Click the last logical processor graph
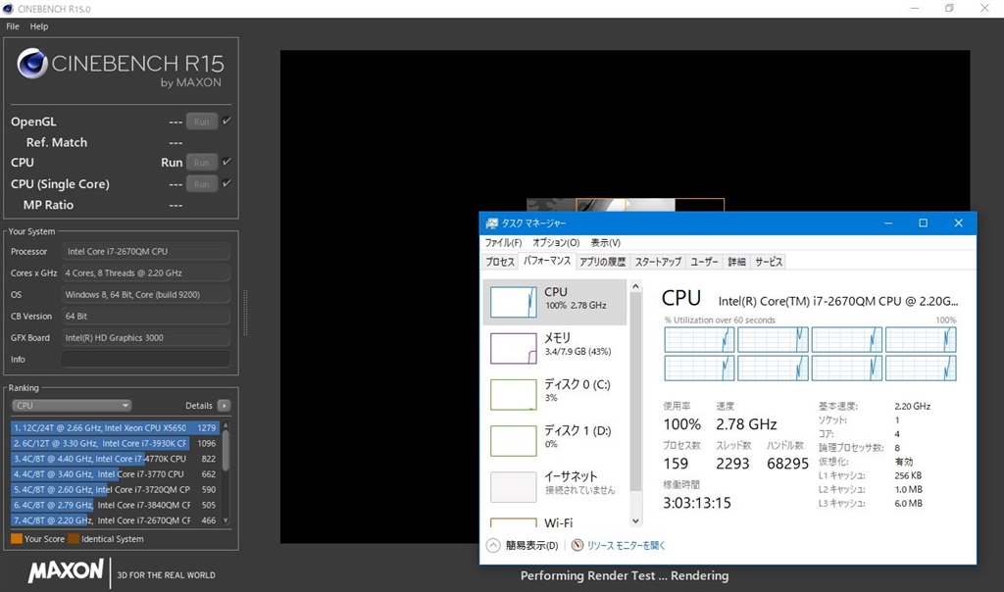Screen dimensions: 1004x592 921,369
